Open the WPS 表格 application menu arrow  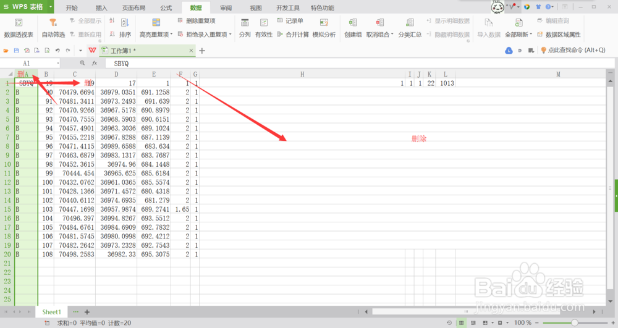(51, 7)
